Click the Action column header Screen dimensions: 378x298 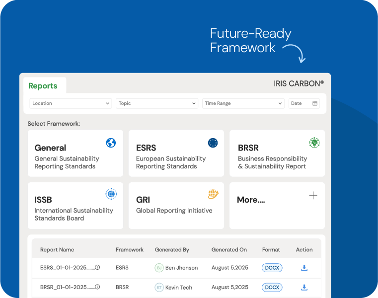click(304, 250)
